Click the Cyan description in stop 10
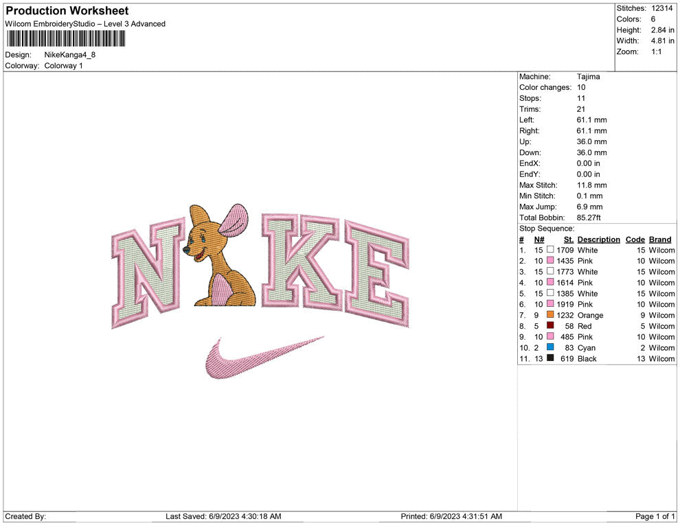This screenshot has height=523, width=680. point(587,347)
